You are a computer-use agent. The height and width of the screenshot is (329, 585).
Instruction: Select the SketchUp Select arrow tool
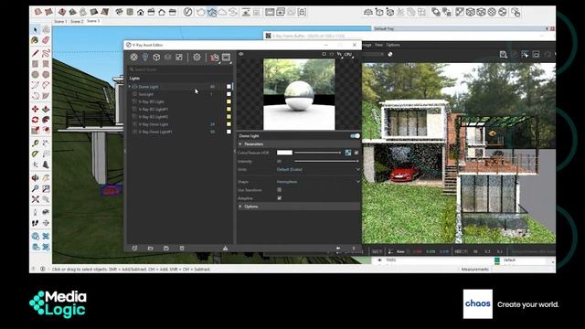click(35, 29)
